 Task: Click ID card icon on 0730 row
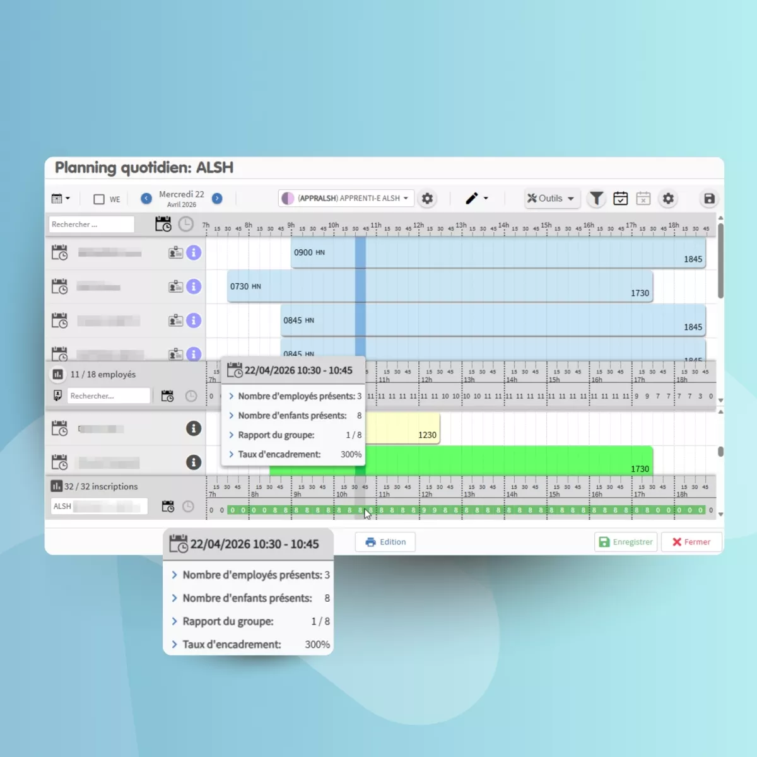click(175, 287)
